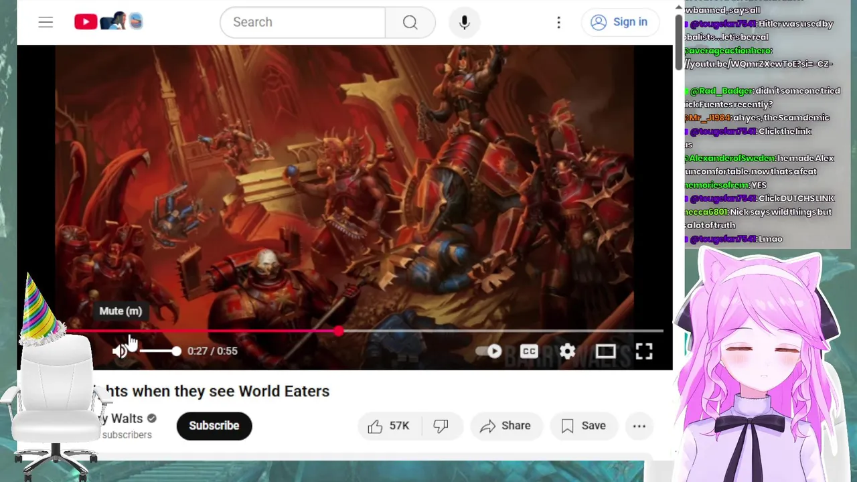Screen dimensions: 857x482
Task: Subscribe to the channel
Action: [x=214, y=426]
